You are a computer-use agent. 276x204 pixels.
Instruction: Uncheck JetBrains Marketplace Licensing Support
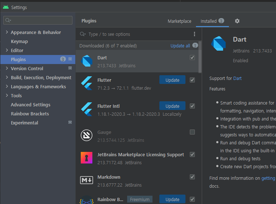(x=192, y=154)
